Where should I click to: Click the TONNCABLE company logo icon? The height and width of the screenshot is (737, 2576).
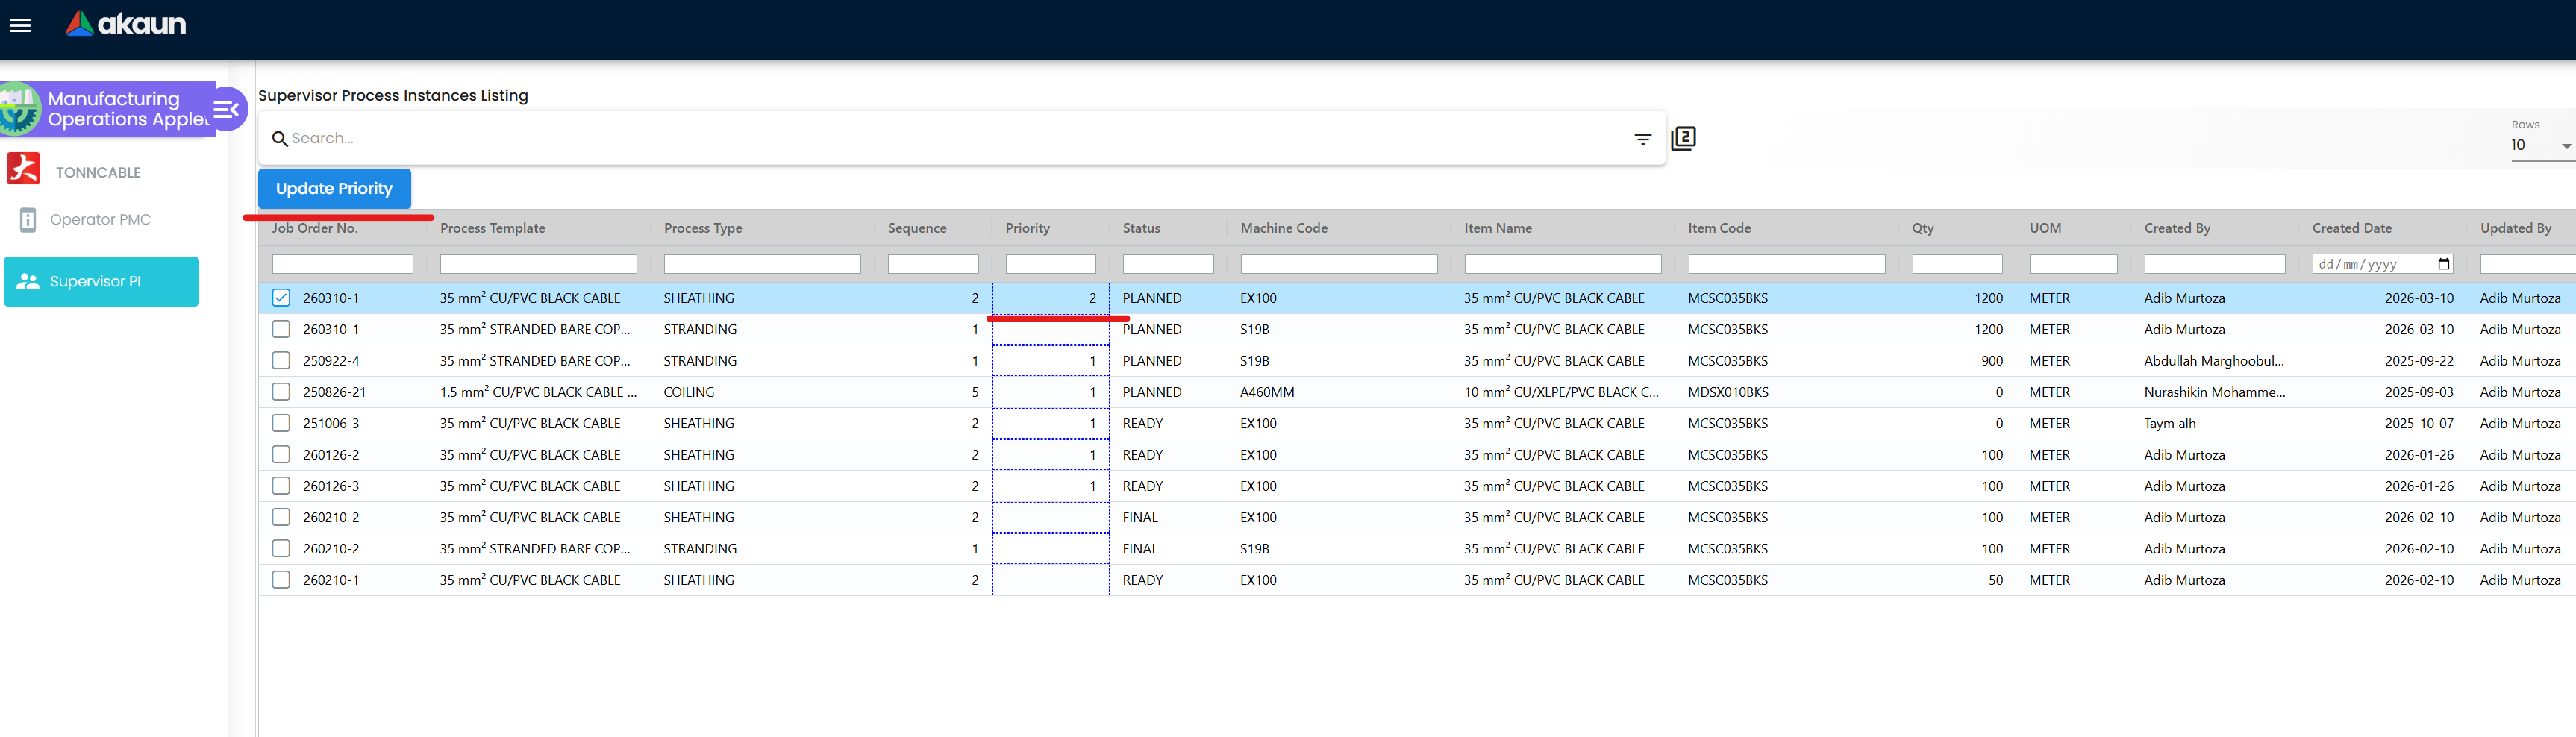point(24,169)
